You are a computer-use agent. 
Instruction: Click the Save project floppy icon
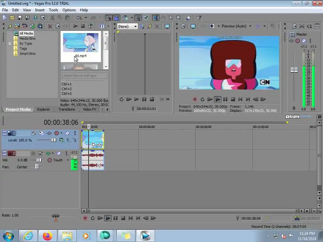tap(20, 18)
